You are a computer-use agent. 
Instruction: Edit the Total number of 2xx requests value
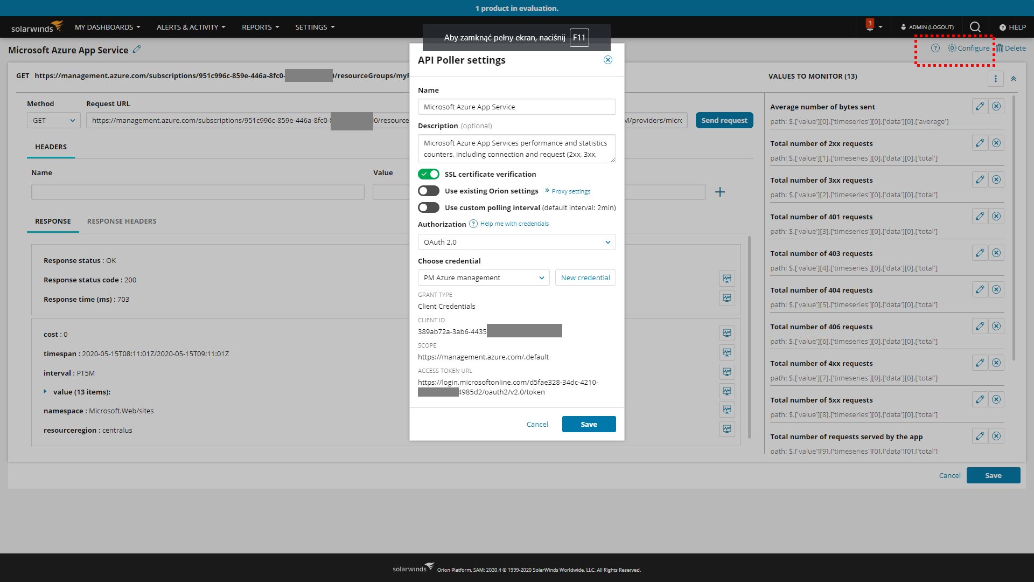980,143
